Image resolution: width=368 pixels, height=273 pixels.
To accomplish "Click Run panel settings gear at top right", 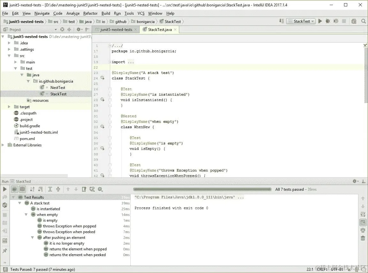I will tap(355, 181).
